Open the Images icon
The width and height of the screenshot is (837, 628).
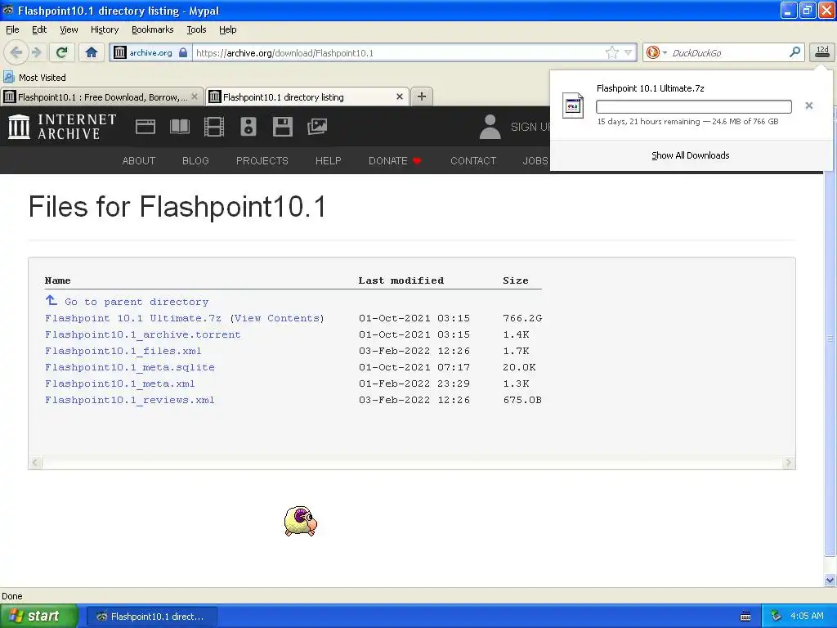click(317, 127)
